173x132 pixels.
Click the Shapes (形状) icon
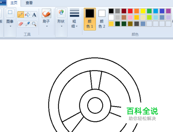coord(61,13)
